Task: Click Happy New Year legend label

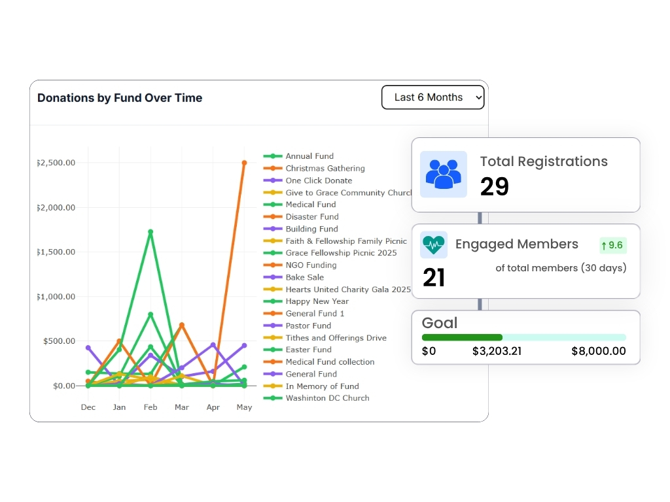Action: [x=317, y=301]
